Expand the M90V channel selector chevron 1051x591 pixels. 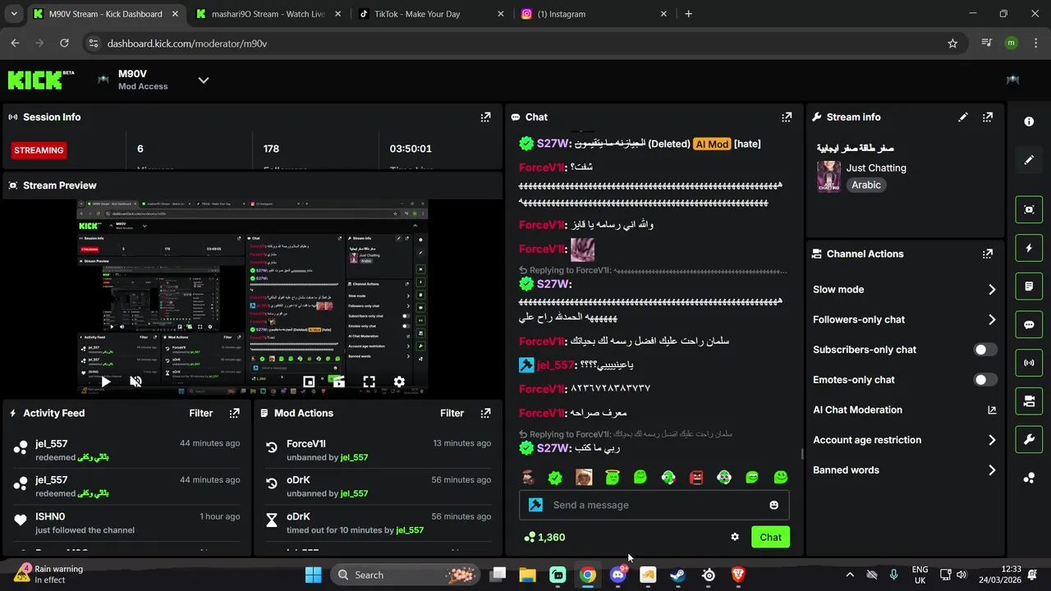pos(204,80)
